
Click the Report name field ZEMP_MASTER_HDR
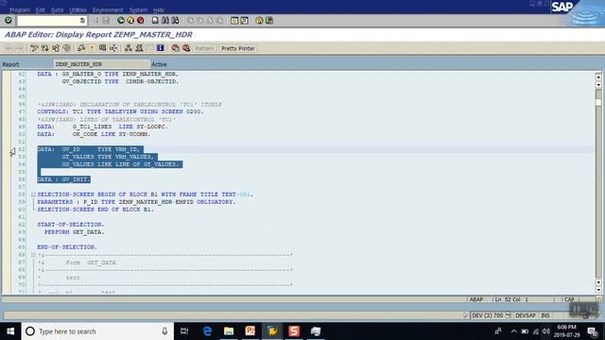101,64
